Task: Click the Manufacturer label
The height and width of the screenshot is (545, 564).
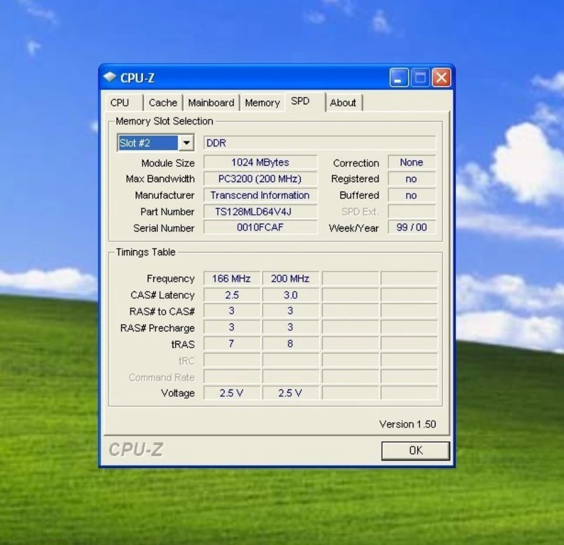Action: pyautogui.click(x=164, y=195)
